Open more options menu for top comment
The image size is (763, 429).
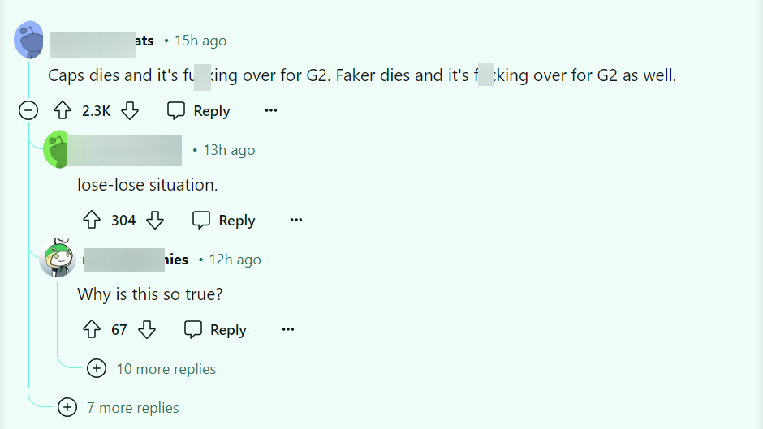271,111
